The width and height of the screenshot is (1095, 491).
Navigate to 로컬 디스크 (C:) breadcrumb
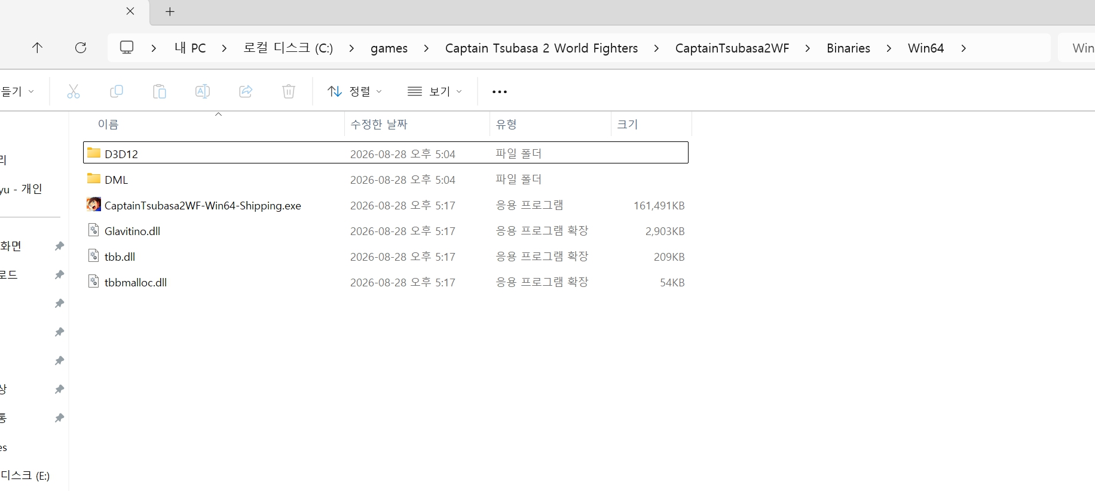pyautogui.click(x=288, y=48)
